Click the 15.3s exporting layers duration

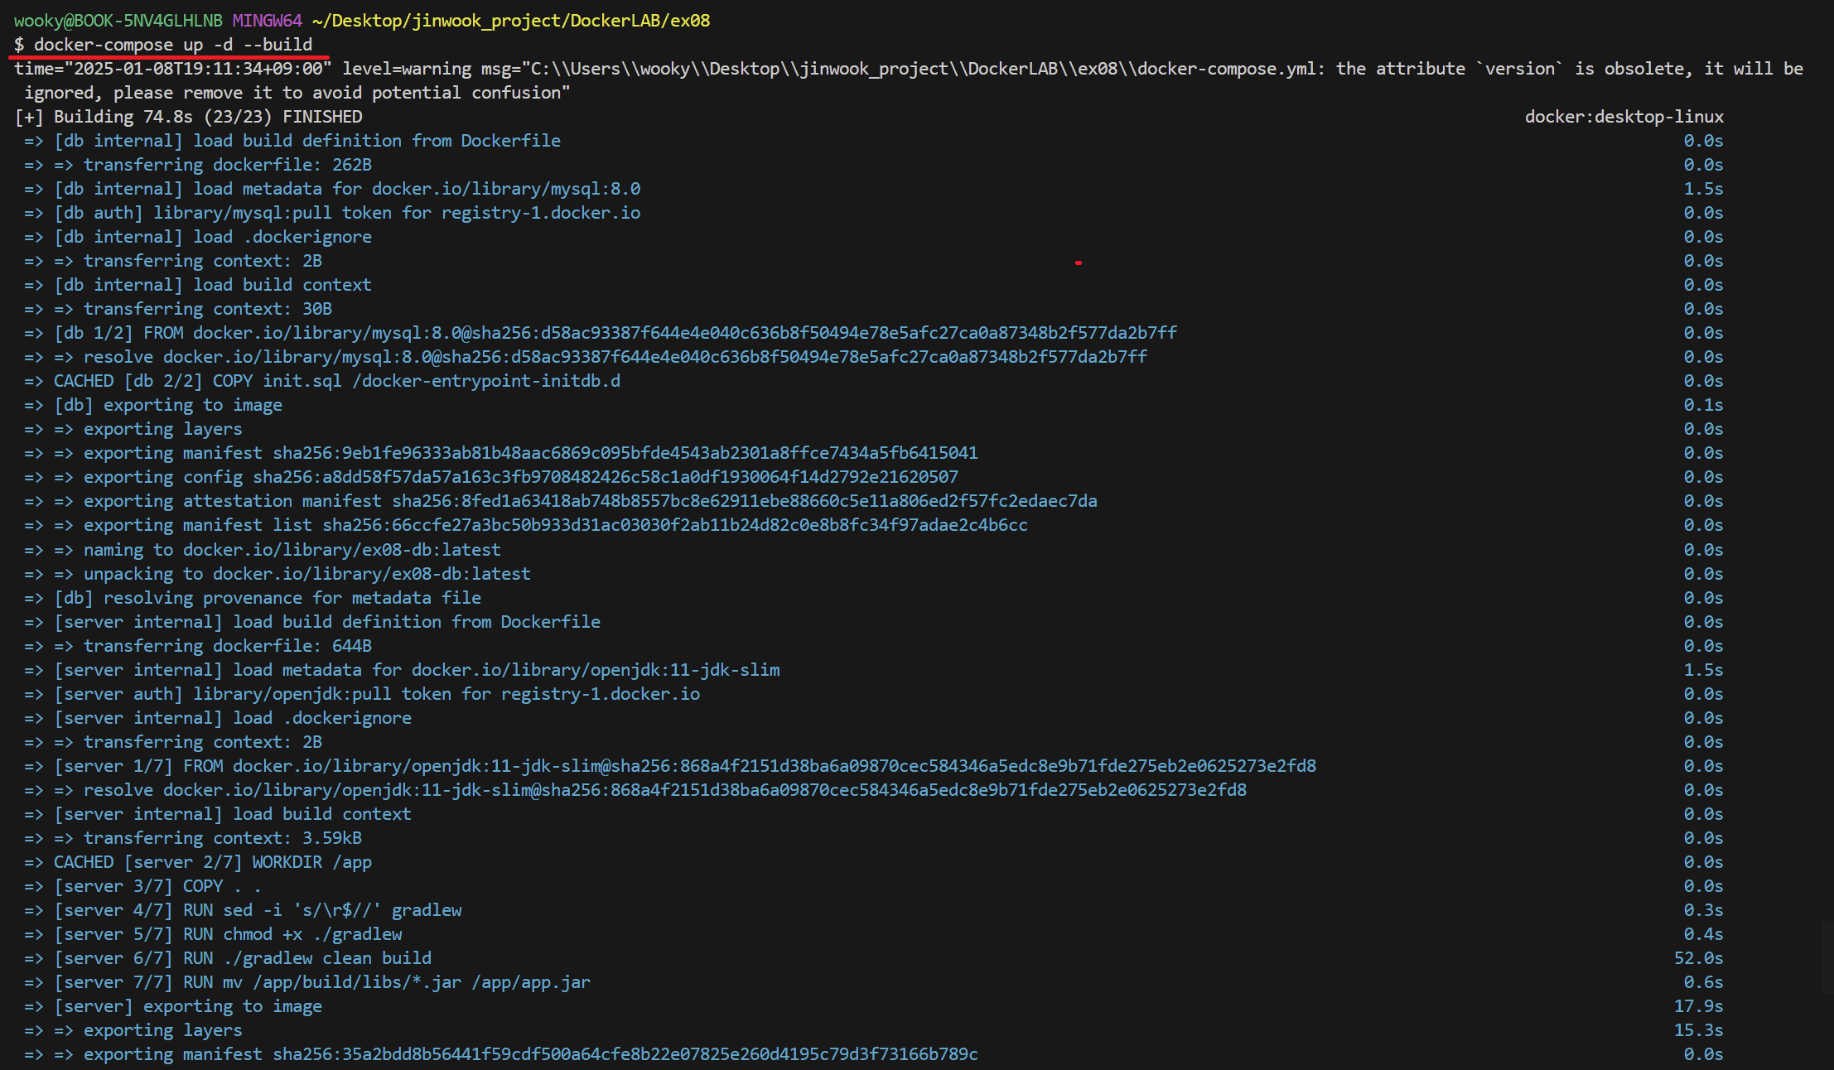click(1698, 1030)
